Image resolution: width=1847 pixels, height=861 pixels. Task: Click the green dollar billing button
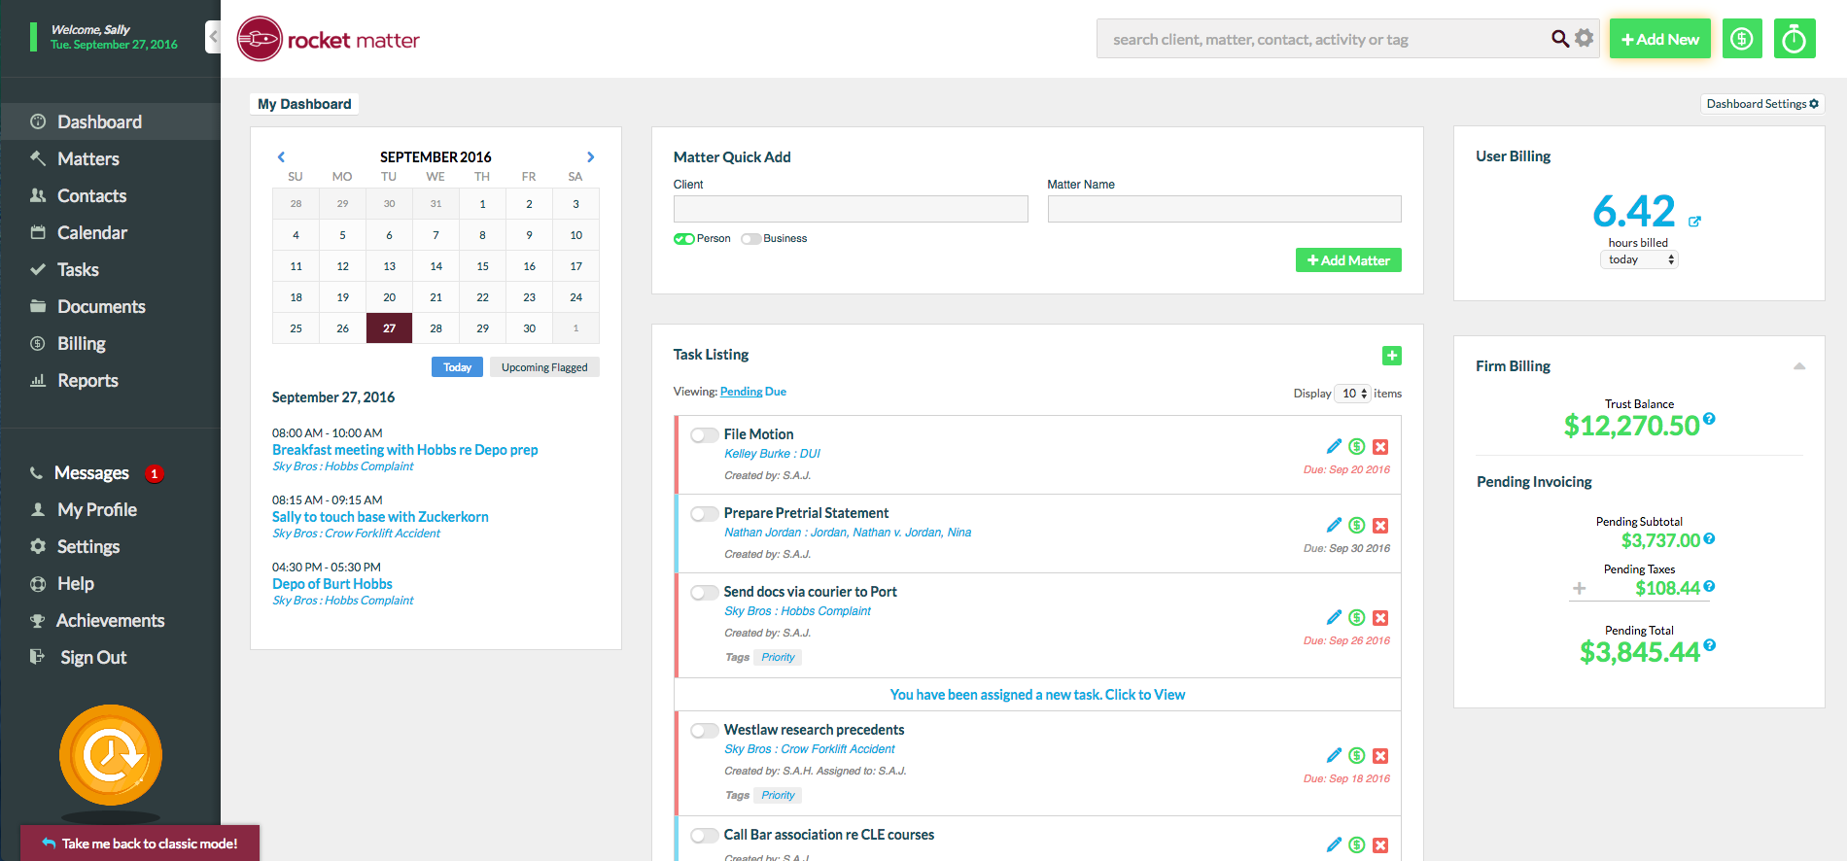point(1742,39)
